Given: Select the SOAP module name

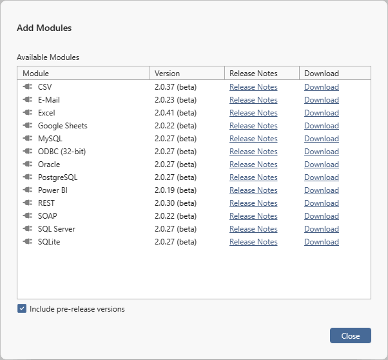Looking at the screenshot, I should click(x=47, y=215).
